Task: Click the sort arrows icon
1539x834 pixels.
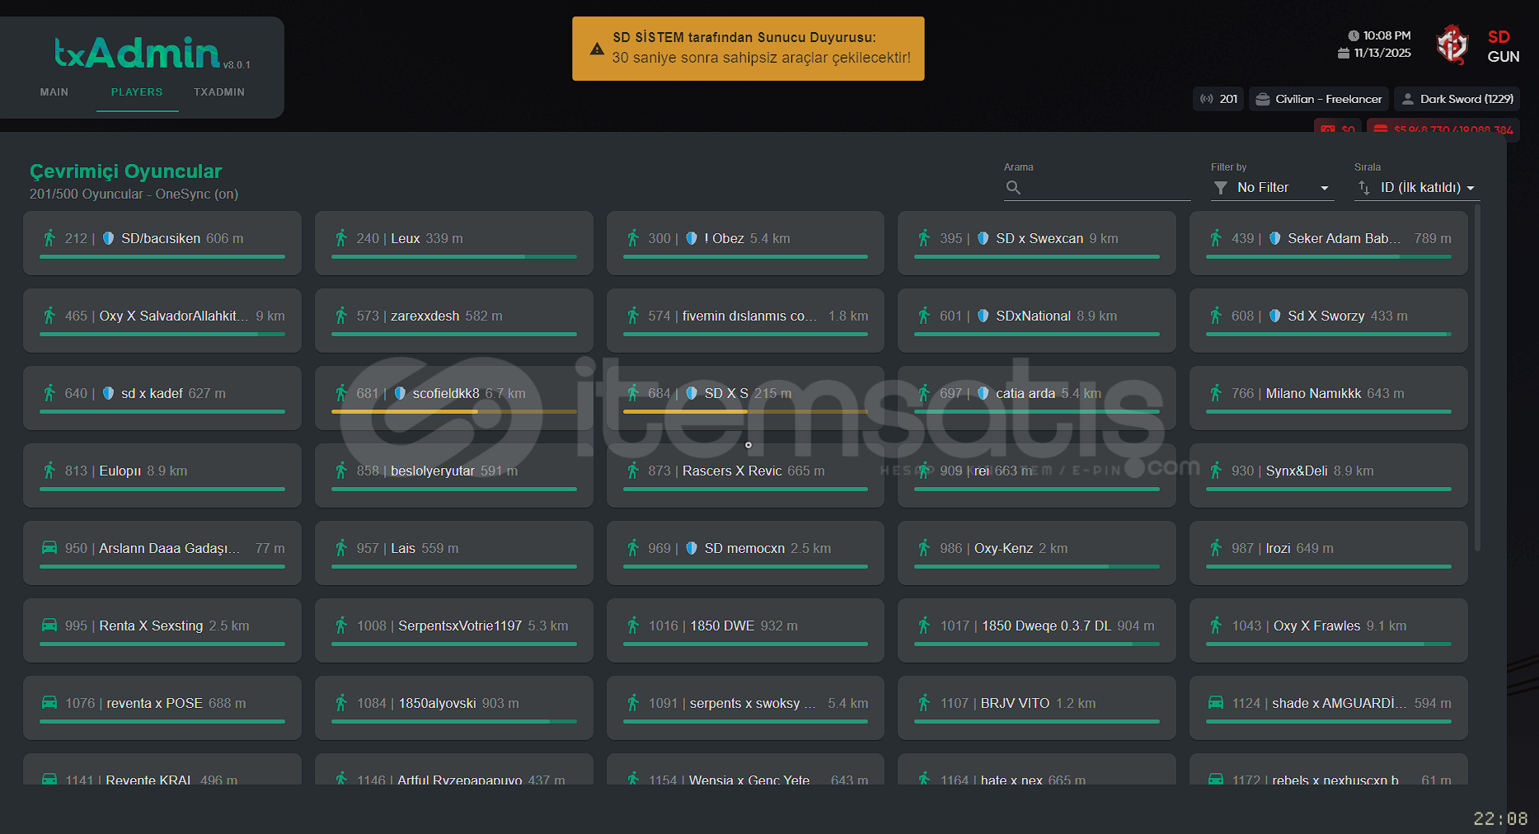Action: pyautogui.click(x=1363, y=188)
